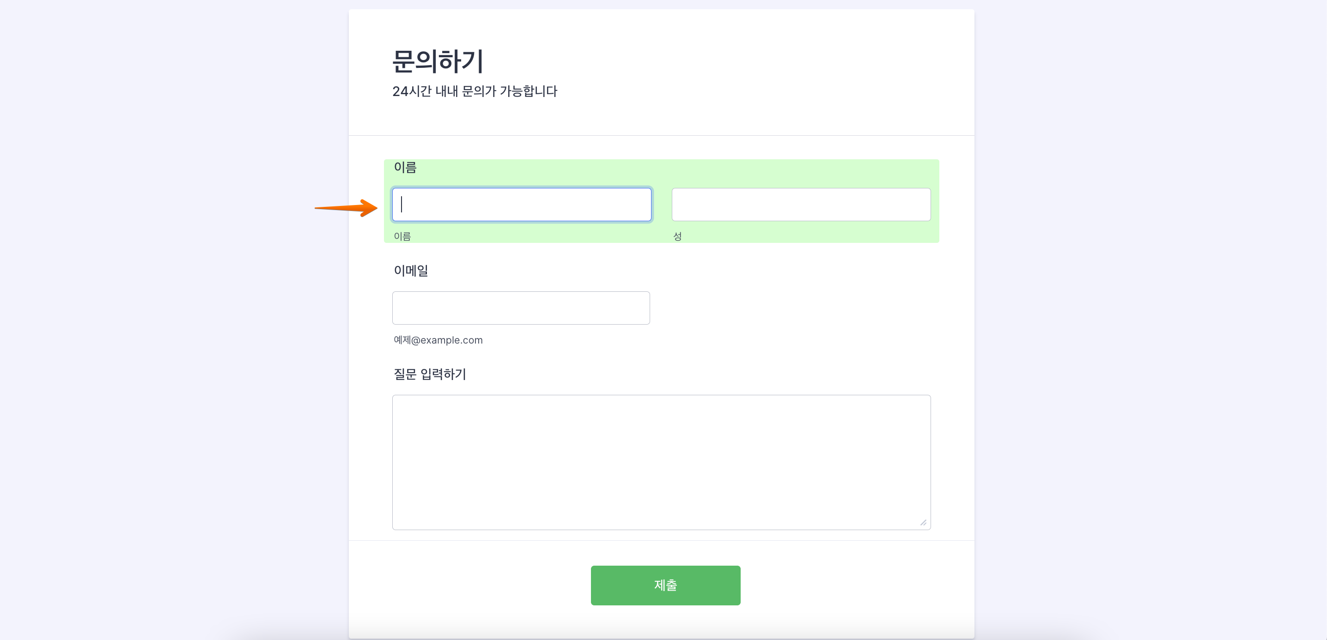Click the small 이름 caption under first input

[402, 236]
